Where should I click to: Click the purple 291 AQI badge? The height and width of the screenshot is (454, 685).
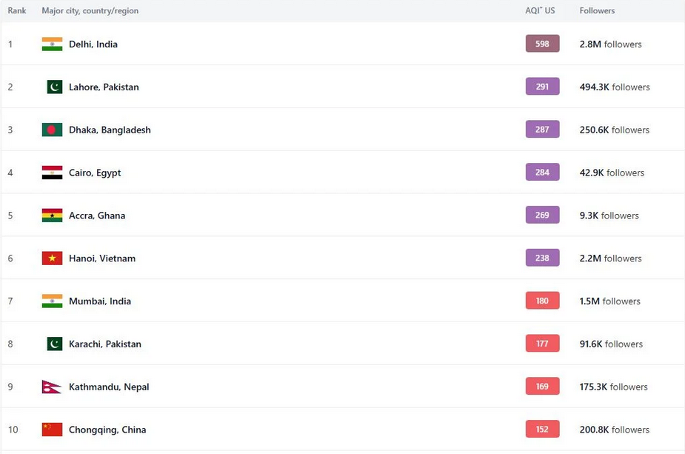point(542,87)
